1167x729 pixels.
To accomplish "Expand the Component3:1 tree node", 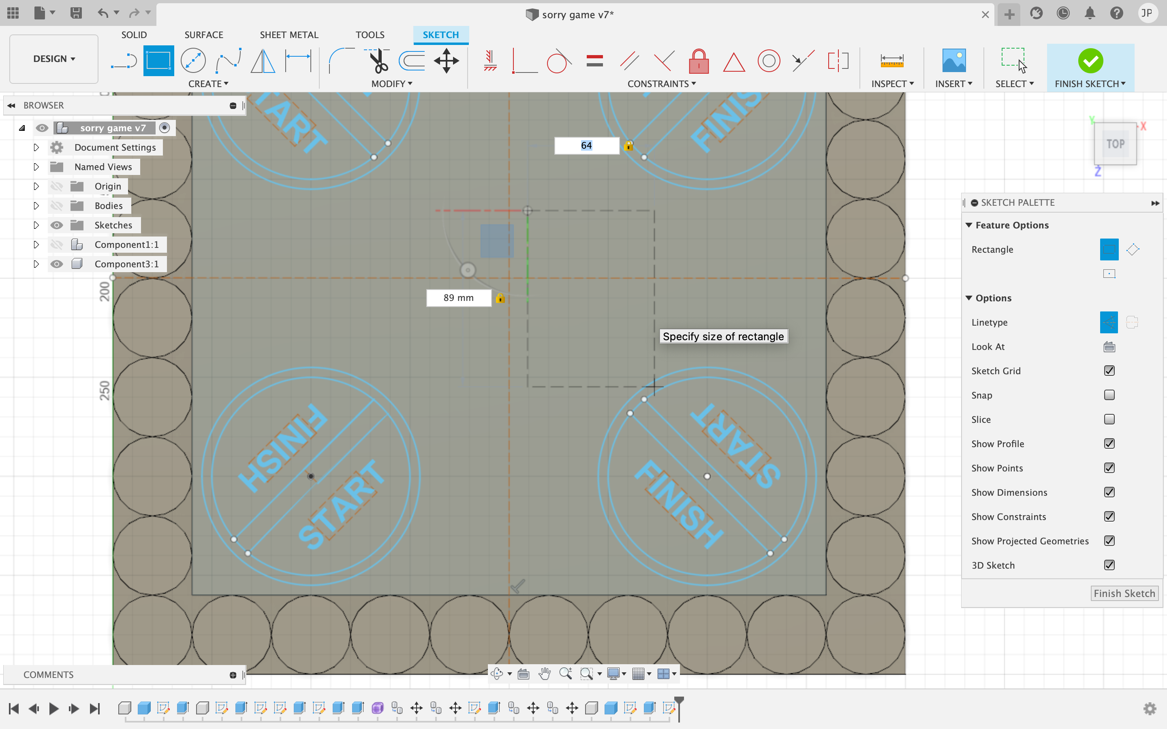I will point(36,264).
